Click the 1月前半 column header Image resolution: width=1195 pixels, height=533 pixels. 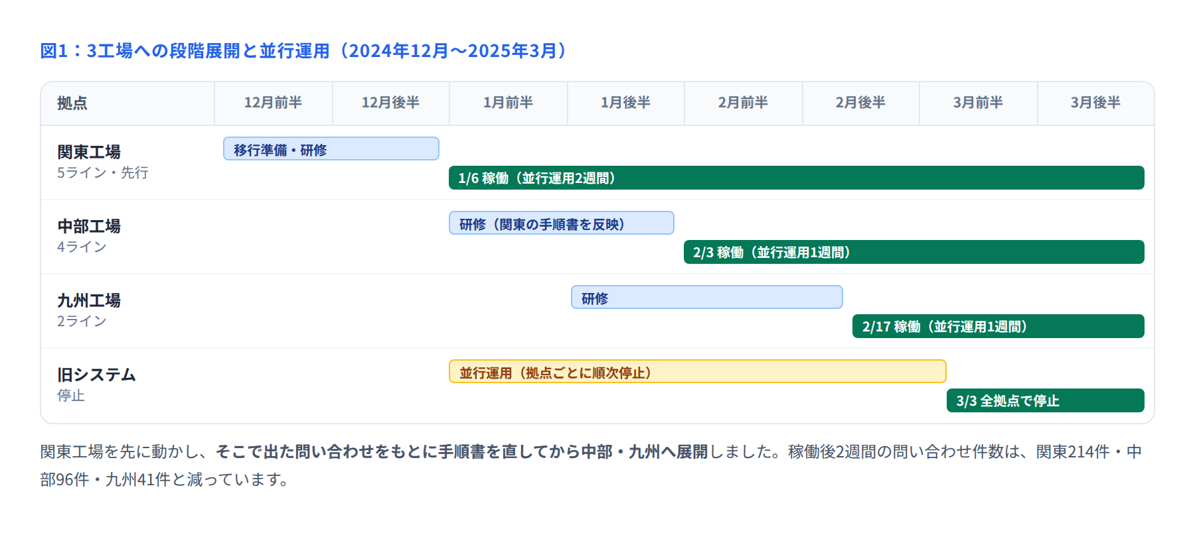509,103
